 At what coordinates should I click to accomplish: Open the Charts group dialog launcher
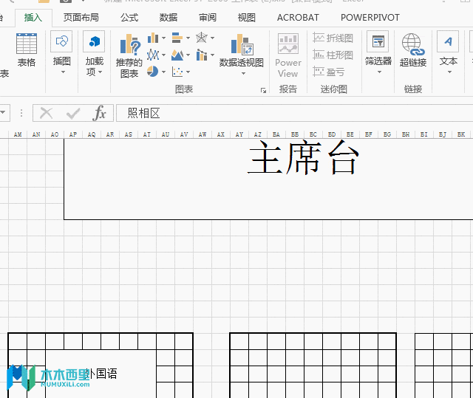click(x=263, y=90)
